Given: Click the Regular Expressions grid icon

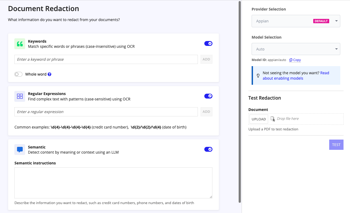Looking at the screenshot, I should point(20,96).
